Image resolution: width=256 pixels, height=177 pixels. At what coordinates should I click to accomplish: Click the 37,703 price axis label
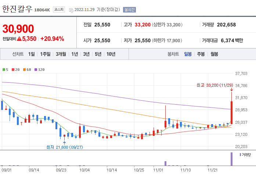[x=241, y=73]
